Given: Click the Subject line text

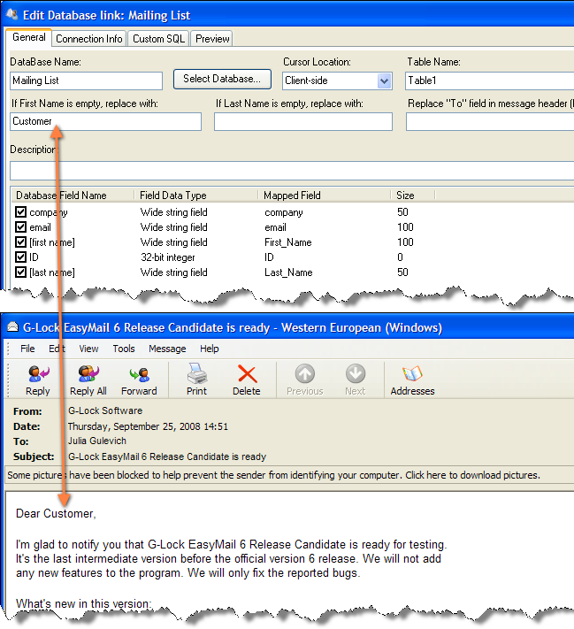Looking at the screenshot, I should pos(167,456).
